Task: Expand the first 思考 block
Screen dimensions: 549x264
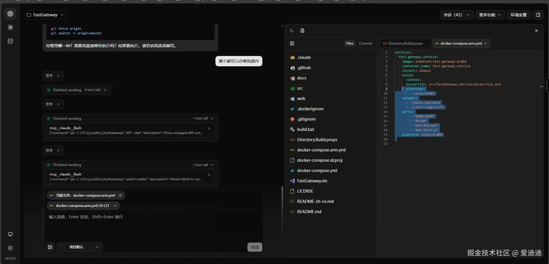Action: point(53,76)
